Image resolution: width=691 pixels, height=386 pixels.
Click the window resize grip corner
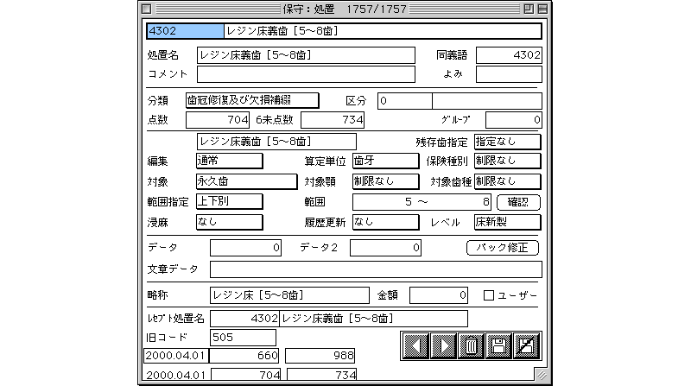541,376
